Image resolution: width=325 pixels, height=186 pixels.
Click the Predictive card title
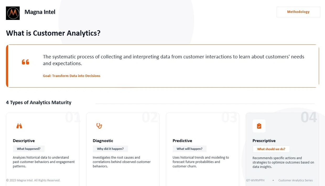(182, 141)
